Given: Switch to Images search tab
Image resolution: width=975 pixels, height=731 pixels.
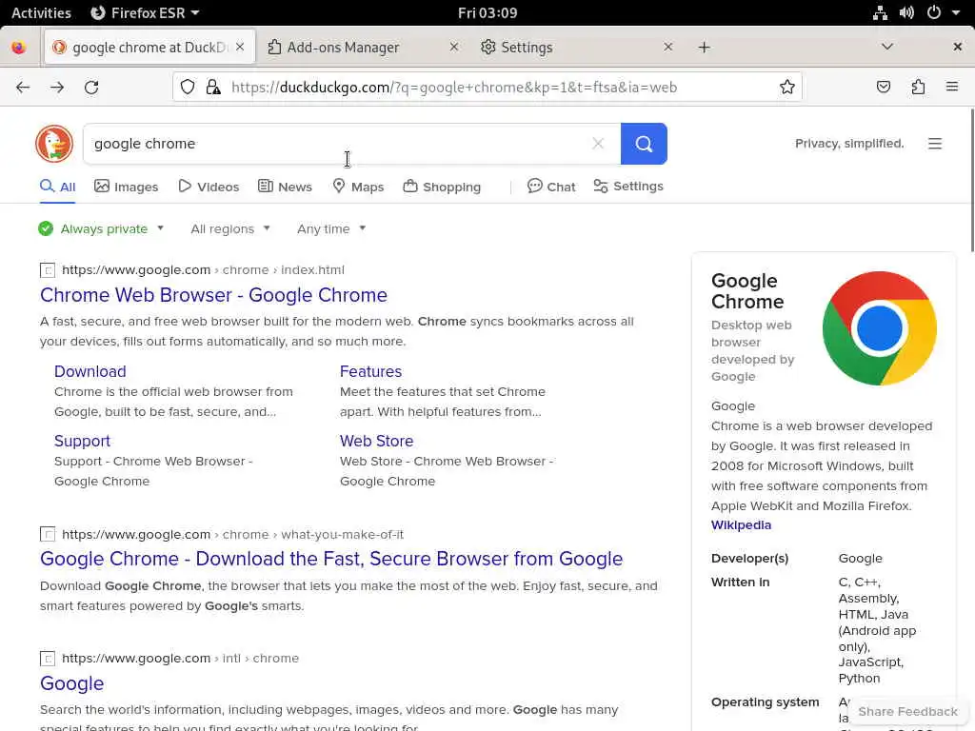Looking at the screenshot, I should tap(127, 187).
